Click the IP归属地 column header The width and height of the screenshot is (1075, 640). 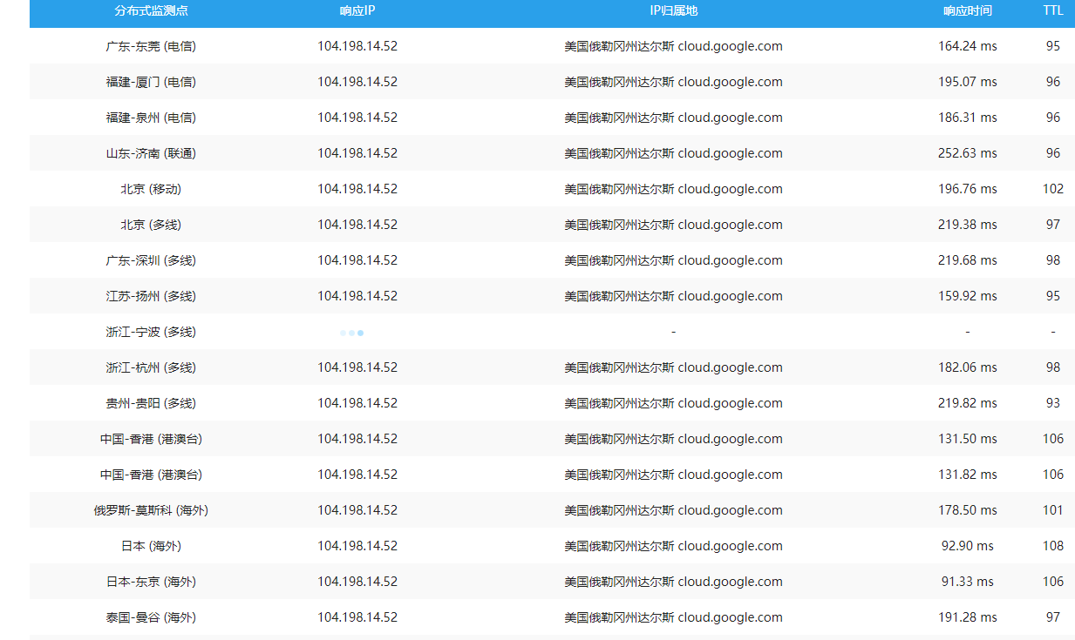673,11
